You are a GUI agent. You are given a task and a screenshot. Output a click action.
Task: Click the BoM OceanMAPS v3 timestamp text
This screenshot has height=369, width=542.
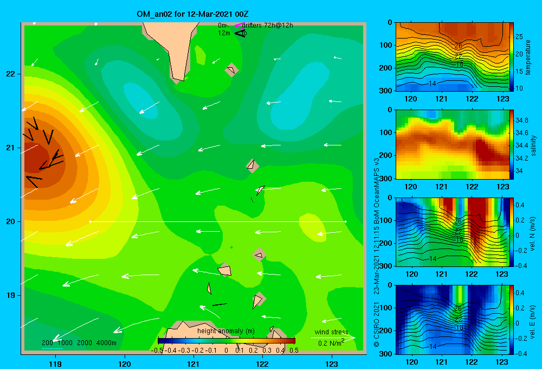click(x=377, y=226)
